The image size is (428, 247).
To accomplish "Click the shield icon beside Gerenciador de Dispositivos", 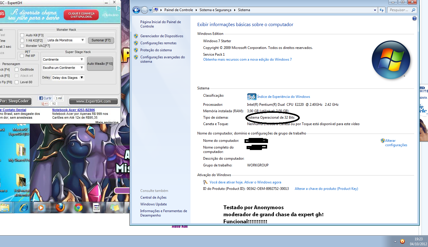I will (136, 36).
